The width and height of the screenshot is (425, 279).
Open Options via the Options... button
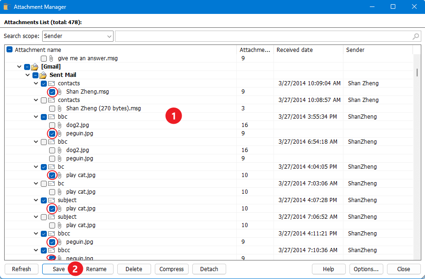pos(366,269)
